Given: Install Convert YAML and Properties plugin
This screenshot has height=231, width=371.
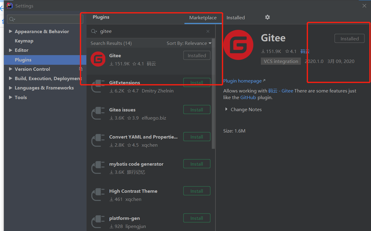Looking at the screenshot, I should click(197, 137).
